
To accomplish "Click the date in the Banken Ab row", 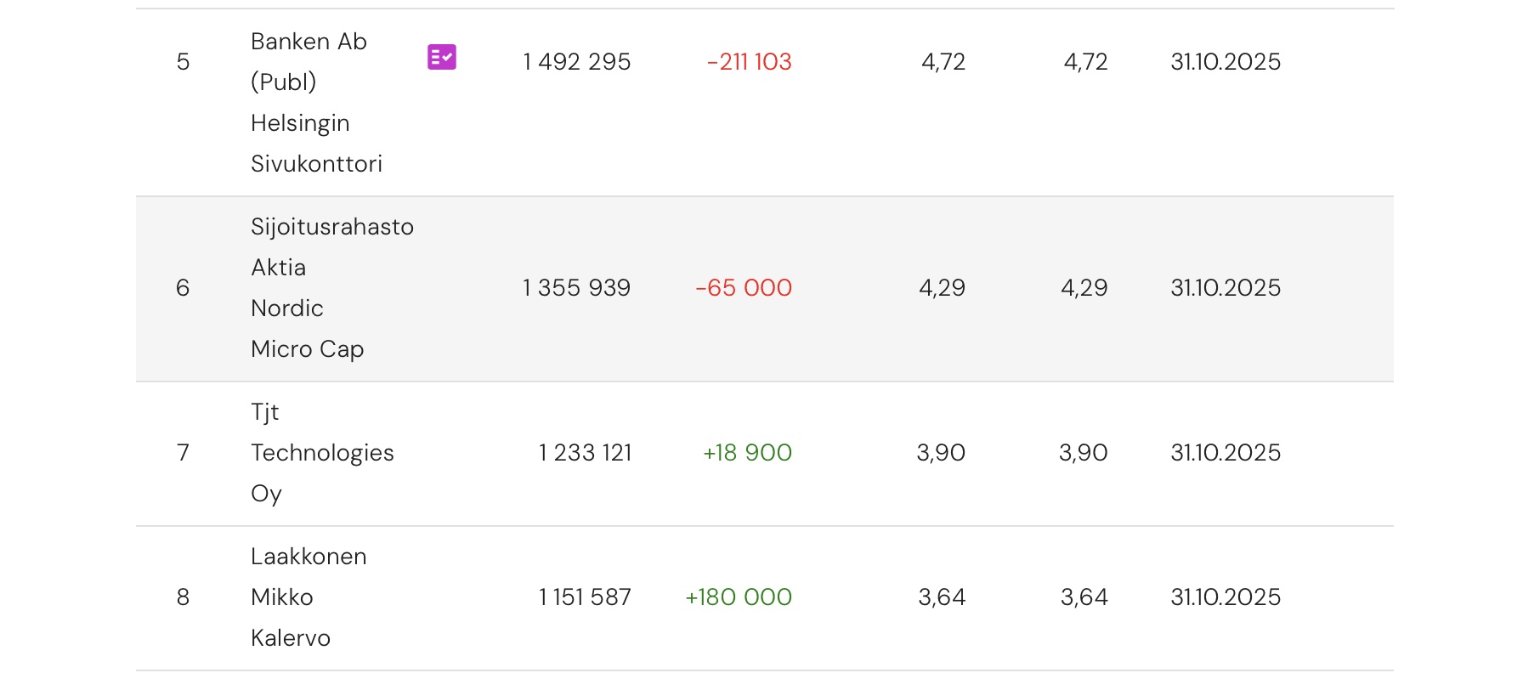I will (x=1226, y=62).
